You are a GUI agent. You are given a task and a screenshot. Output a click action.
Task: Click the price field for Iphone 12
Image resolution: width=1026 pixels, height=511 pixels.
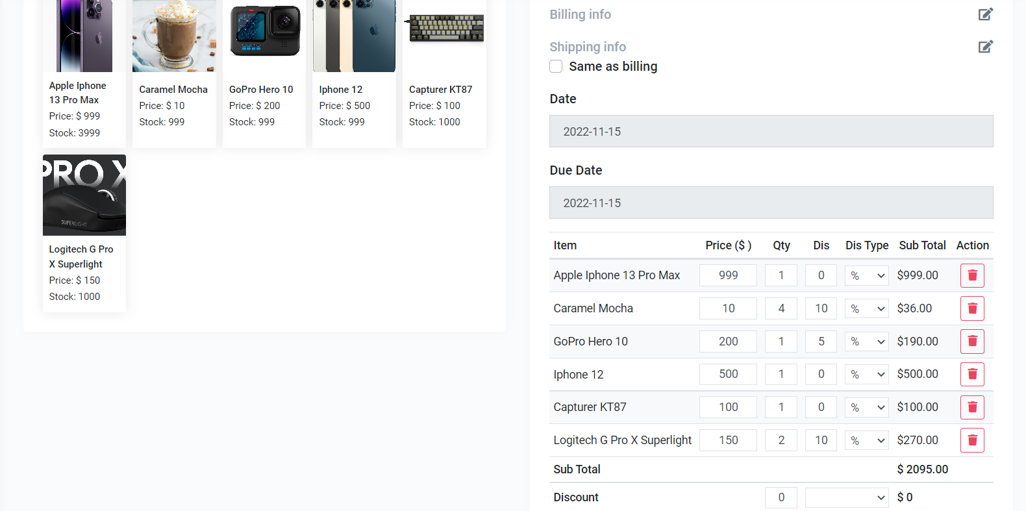click(727, 374)
